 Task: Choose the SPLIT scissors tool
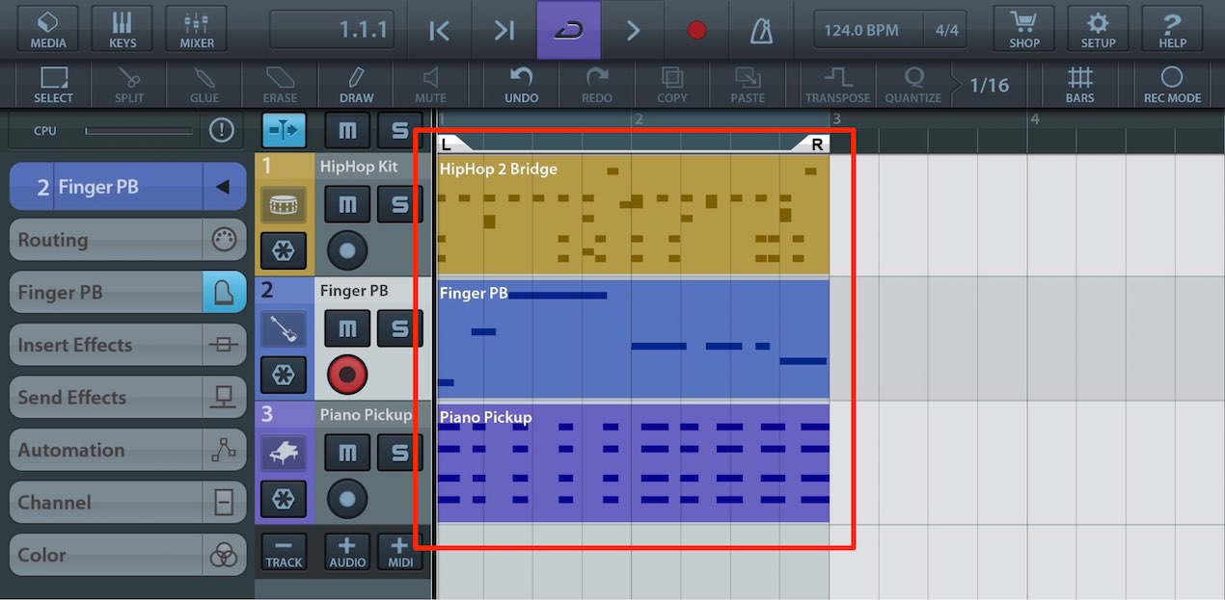click(128, 85)
